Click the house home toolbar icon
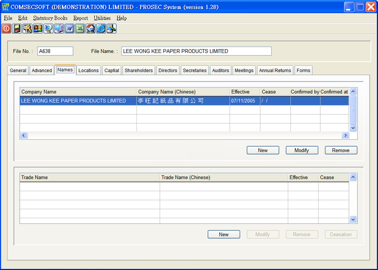The width and height of the screenshot is (378, 270). click(90, 29)
